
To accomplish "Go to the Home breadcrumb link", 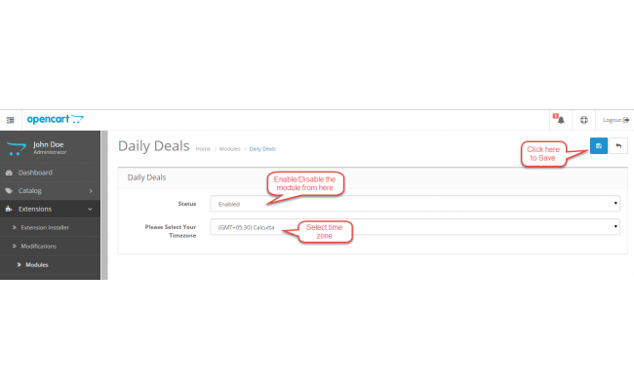I will coord(203,149).
